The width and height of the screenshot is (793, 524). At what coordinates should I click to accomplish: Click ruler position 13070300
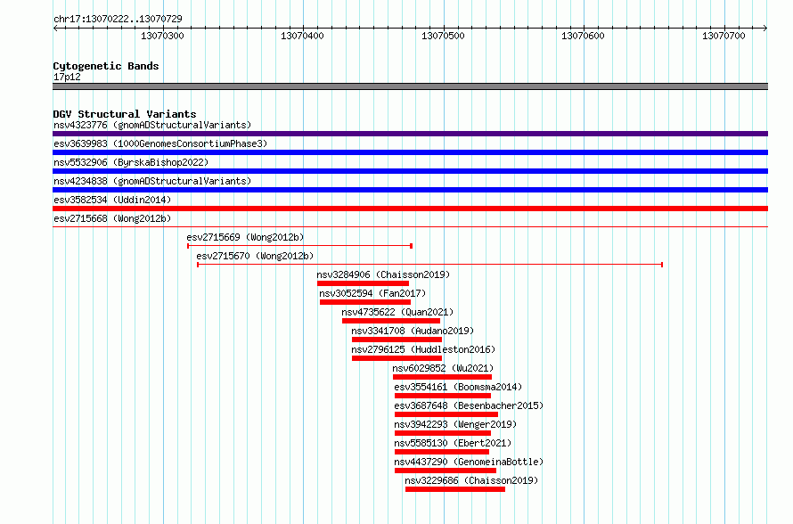pos(162,36)
